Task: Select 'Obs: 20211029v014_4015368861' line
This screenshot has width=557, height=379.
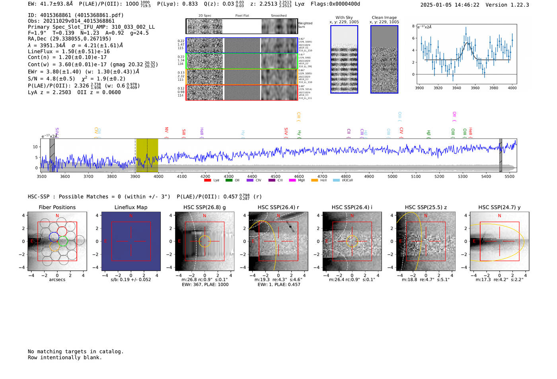Action: point(71,21)
